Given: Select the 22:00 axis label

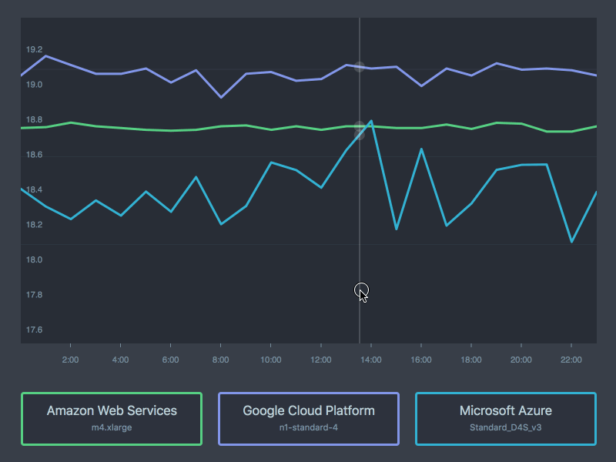Looking at the screenshot, I should pos(571,360).
